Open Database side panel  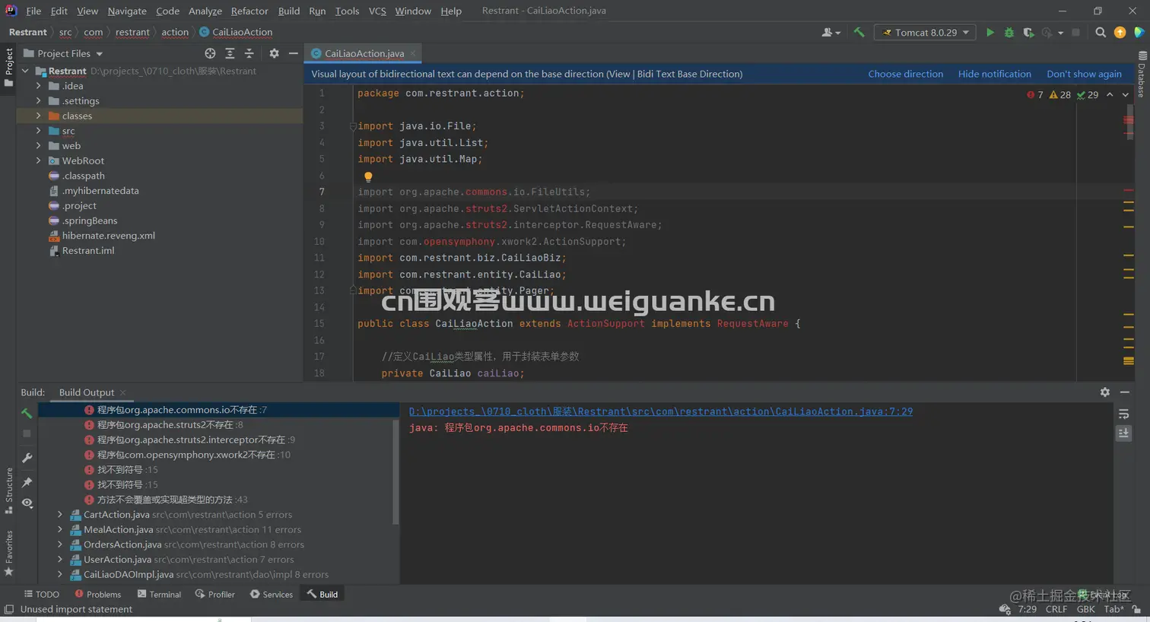(x=1142, y=75)
